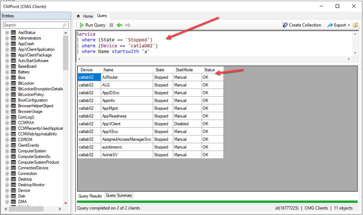Click the Create Collection button label

click(x=305, y=25)
